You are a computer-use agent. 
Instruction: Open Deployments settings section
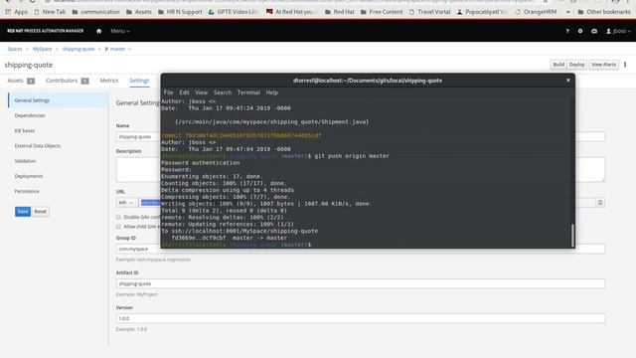pos(29,176)
